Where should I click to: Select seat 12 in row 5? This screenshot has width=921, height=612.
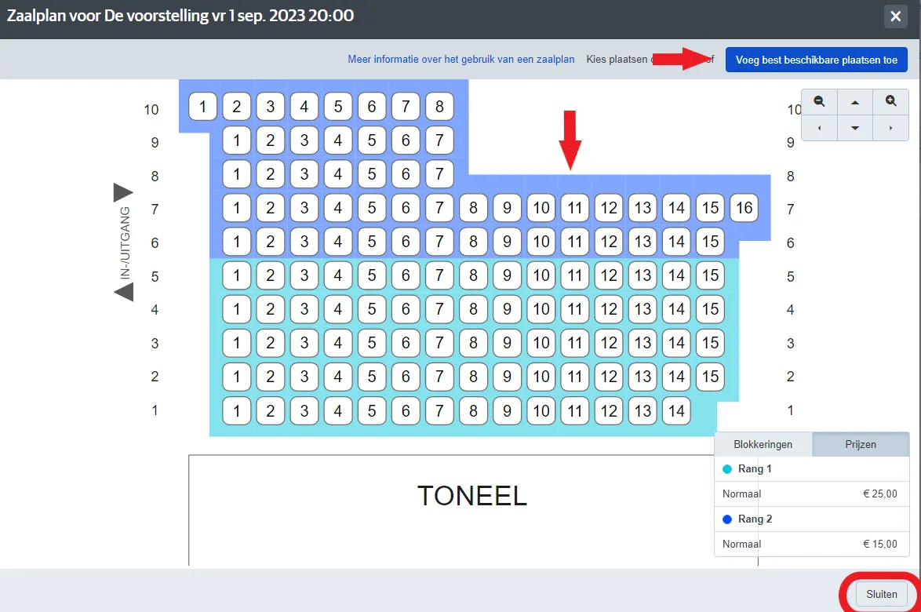coord(609,275)
